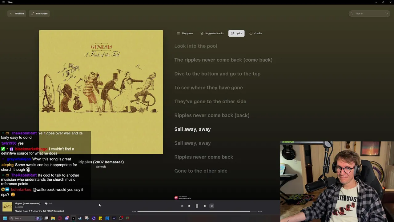The image size is (394, 222).
Task: Minimize the now playing view
Action: point(17,14)
